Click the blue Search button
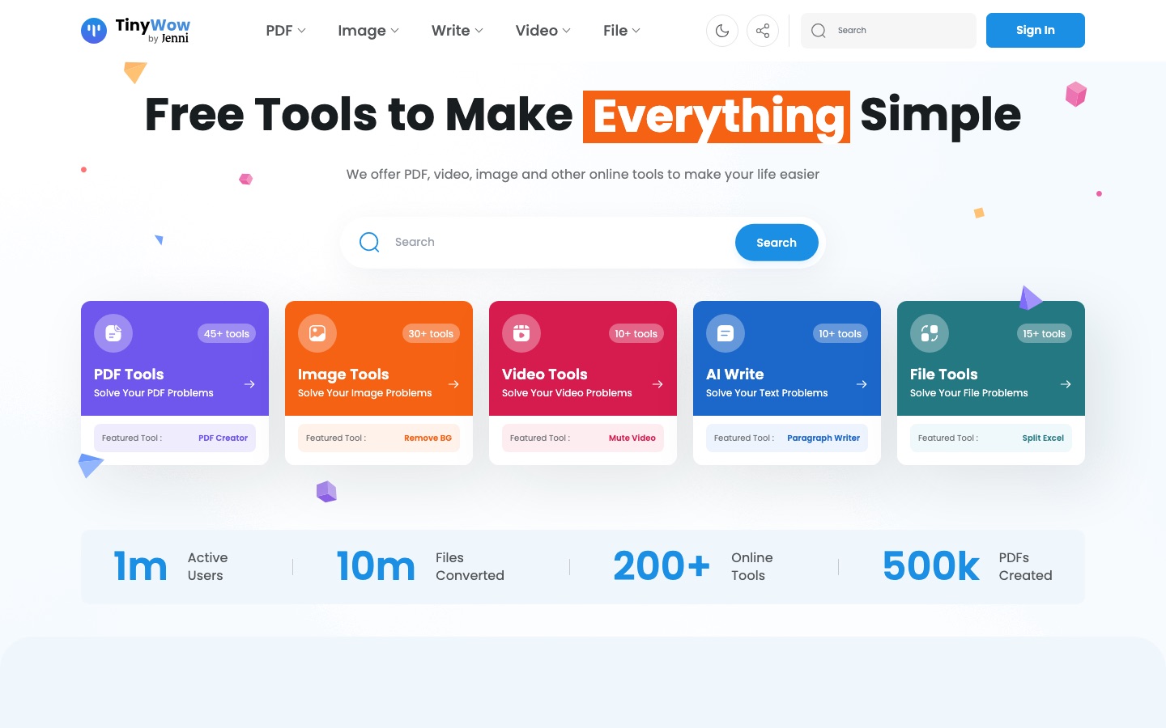The width and height of the screenshot is (1166, 728). click(x=777, y=243)
